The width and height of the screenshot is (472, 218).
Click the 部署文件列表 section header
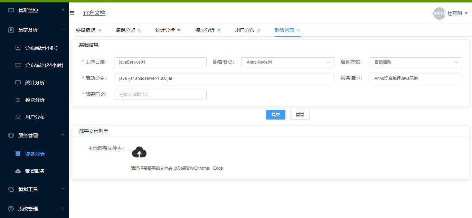pos(94,131)
